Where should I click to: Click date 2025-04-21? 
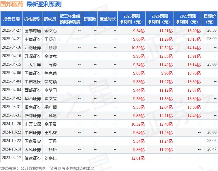tap(11, 39)
